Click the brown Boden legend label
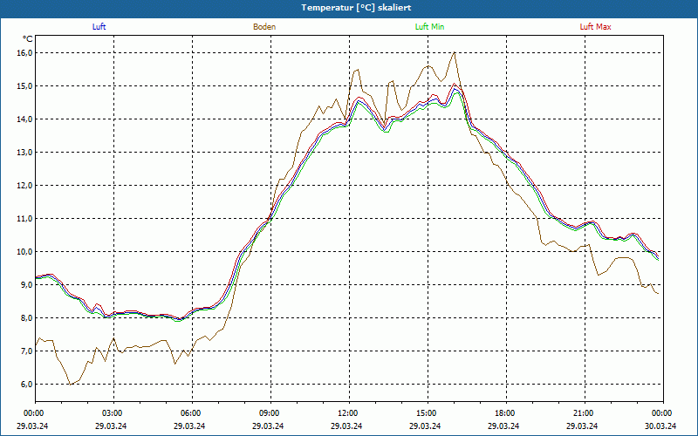Screen dimensions: 698x436 [x=264, y=27]
